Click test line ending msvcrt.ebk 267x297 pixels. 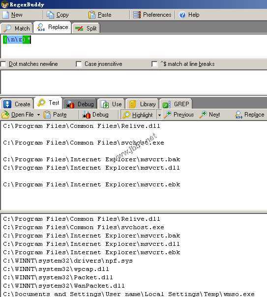[x=91, y=184]
